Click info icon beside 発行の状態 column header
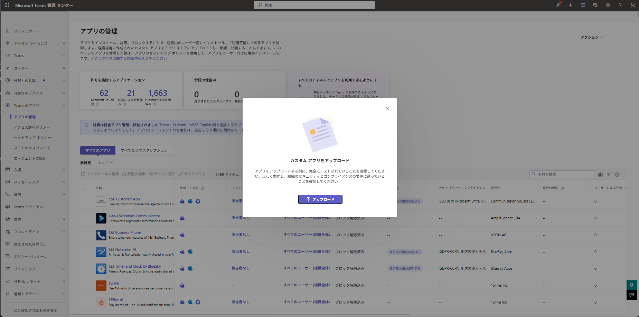 (x=562, y=188)
